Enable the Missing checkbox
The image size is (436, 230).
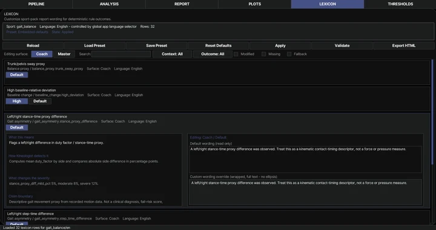[x=263, y=54]
